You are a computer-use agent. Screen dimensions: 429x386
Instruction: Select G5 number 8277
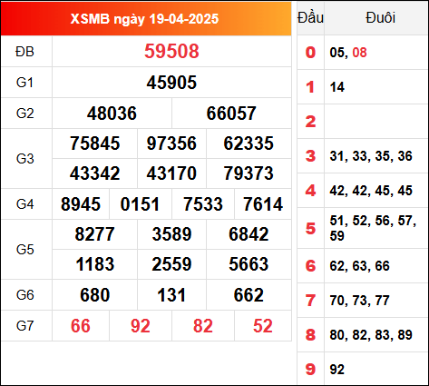tap(95, 234)
